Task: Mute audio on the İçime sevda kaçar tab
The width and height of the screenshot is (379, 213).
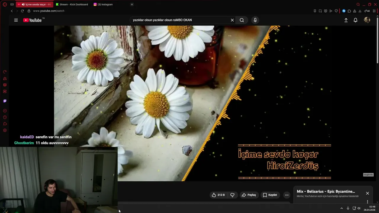Action: point(23,4)
